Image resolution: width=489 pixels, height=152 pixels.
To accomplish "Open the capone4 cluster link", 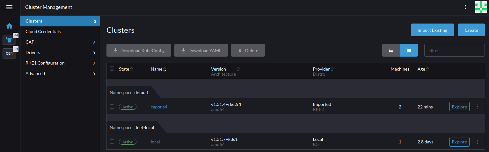I will click(159, 107).
